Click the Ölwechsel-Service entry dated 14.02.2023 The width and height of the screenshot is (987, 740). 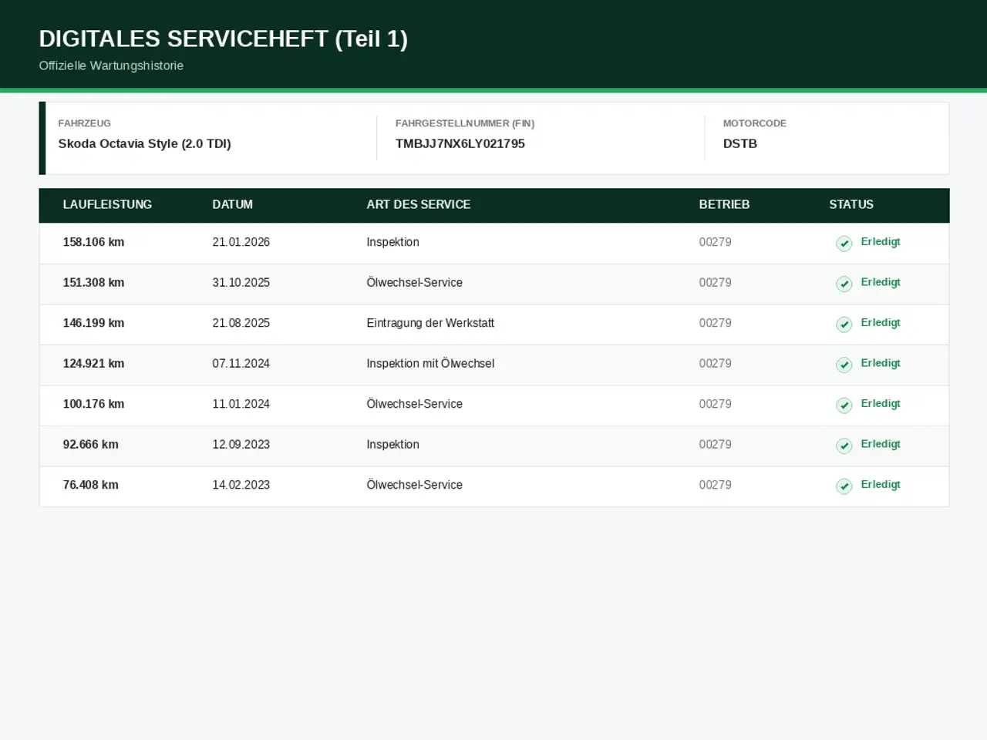pyautogui.click(x=415, y=485)
